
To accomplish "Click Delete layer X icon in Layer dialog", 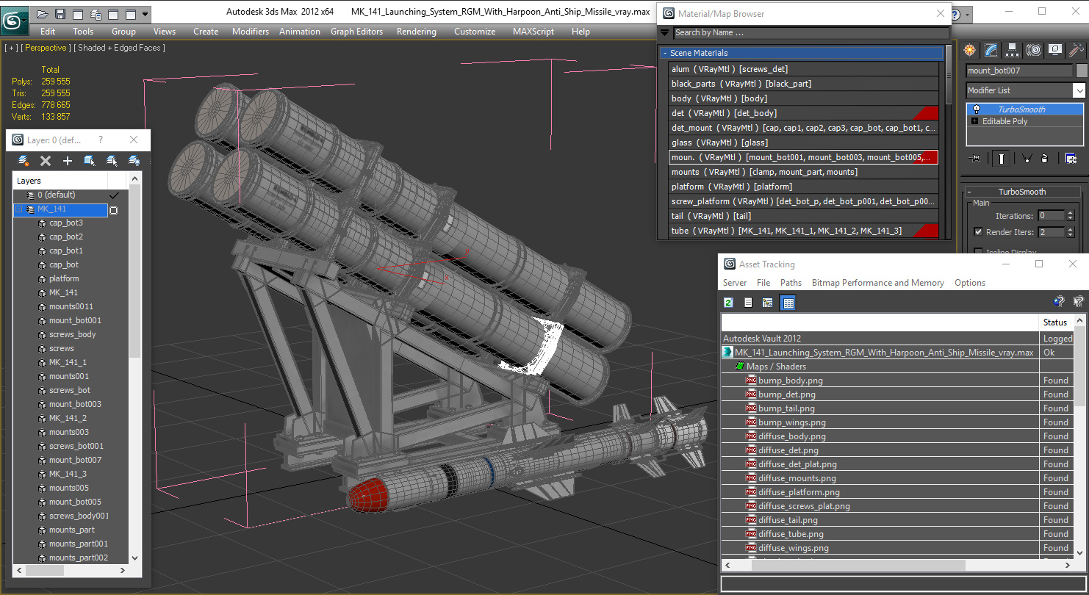I will 46,161.
